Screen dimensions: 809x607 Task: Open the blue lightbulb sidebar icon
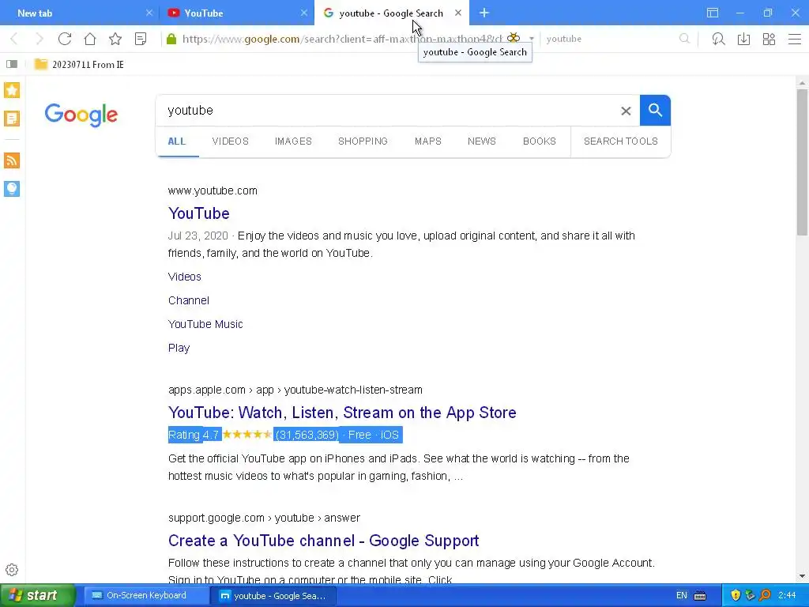pyautogui.click(x=12, y=188)
